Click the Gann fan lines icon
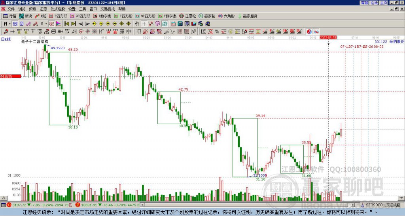 146,32
